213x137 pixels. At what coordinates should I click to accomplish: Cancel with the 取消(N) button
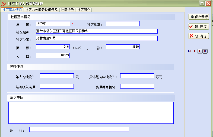point(199,36)
